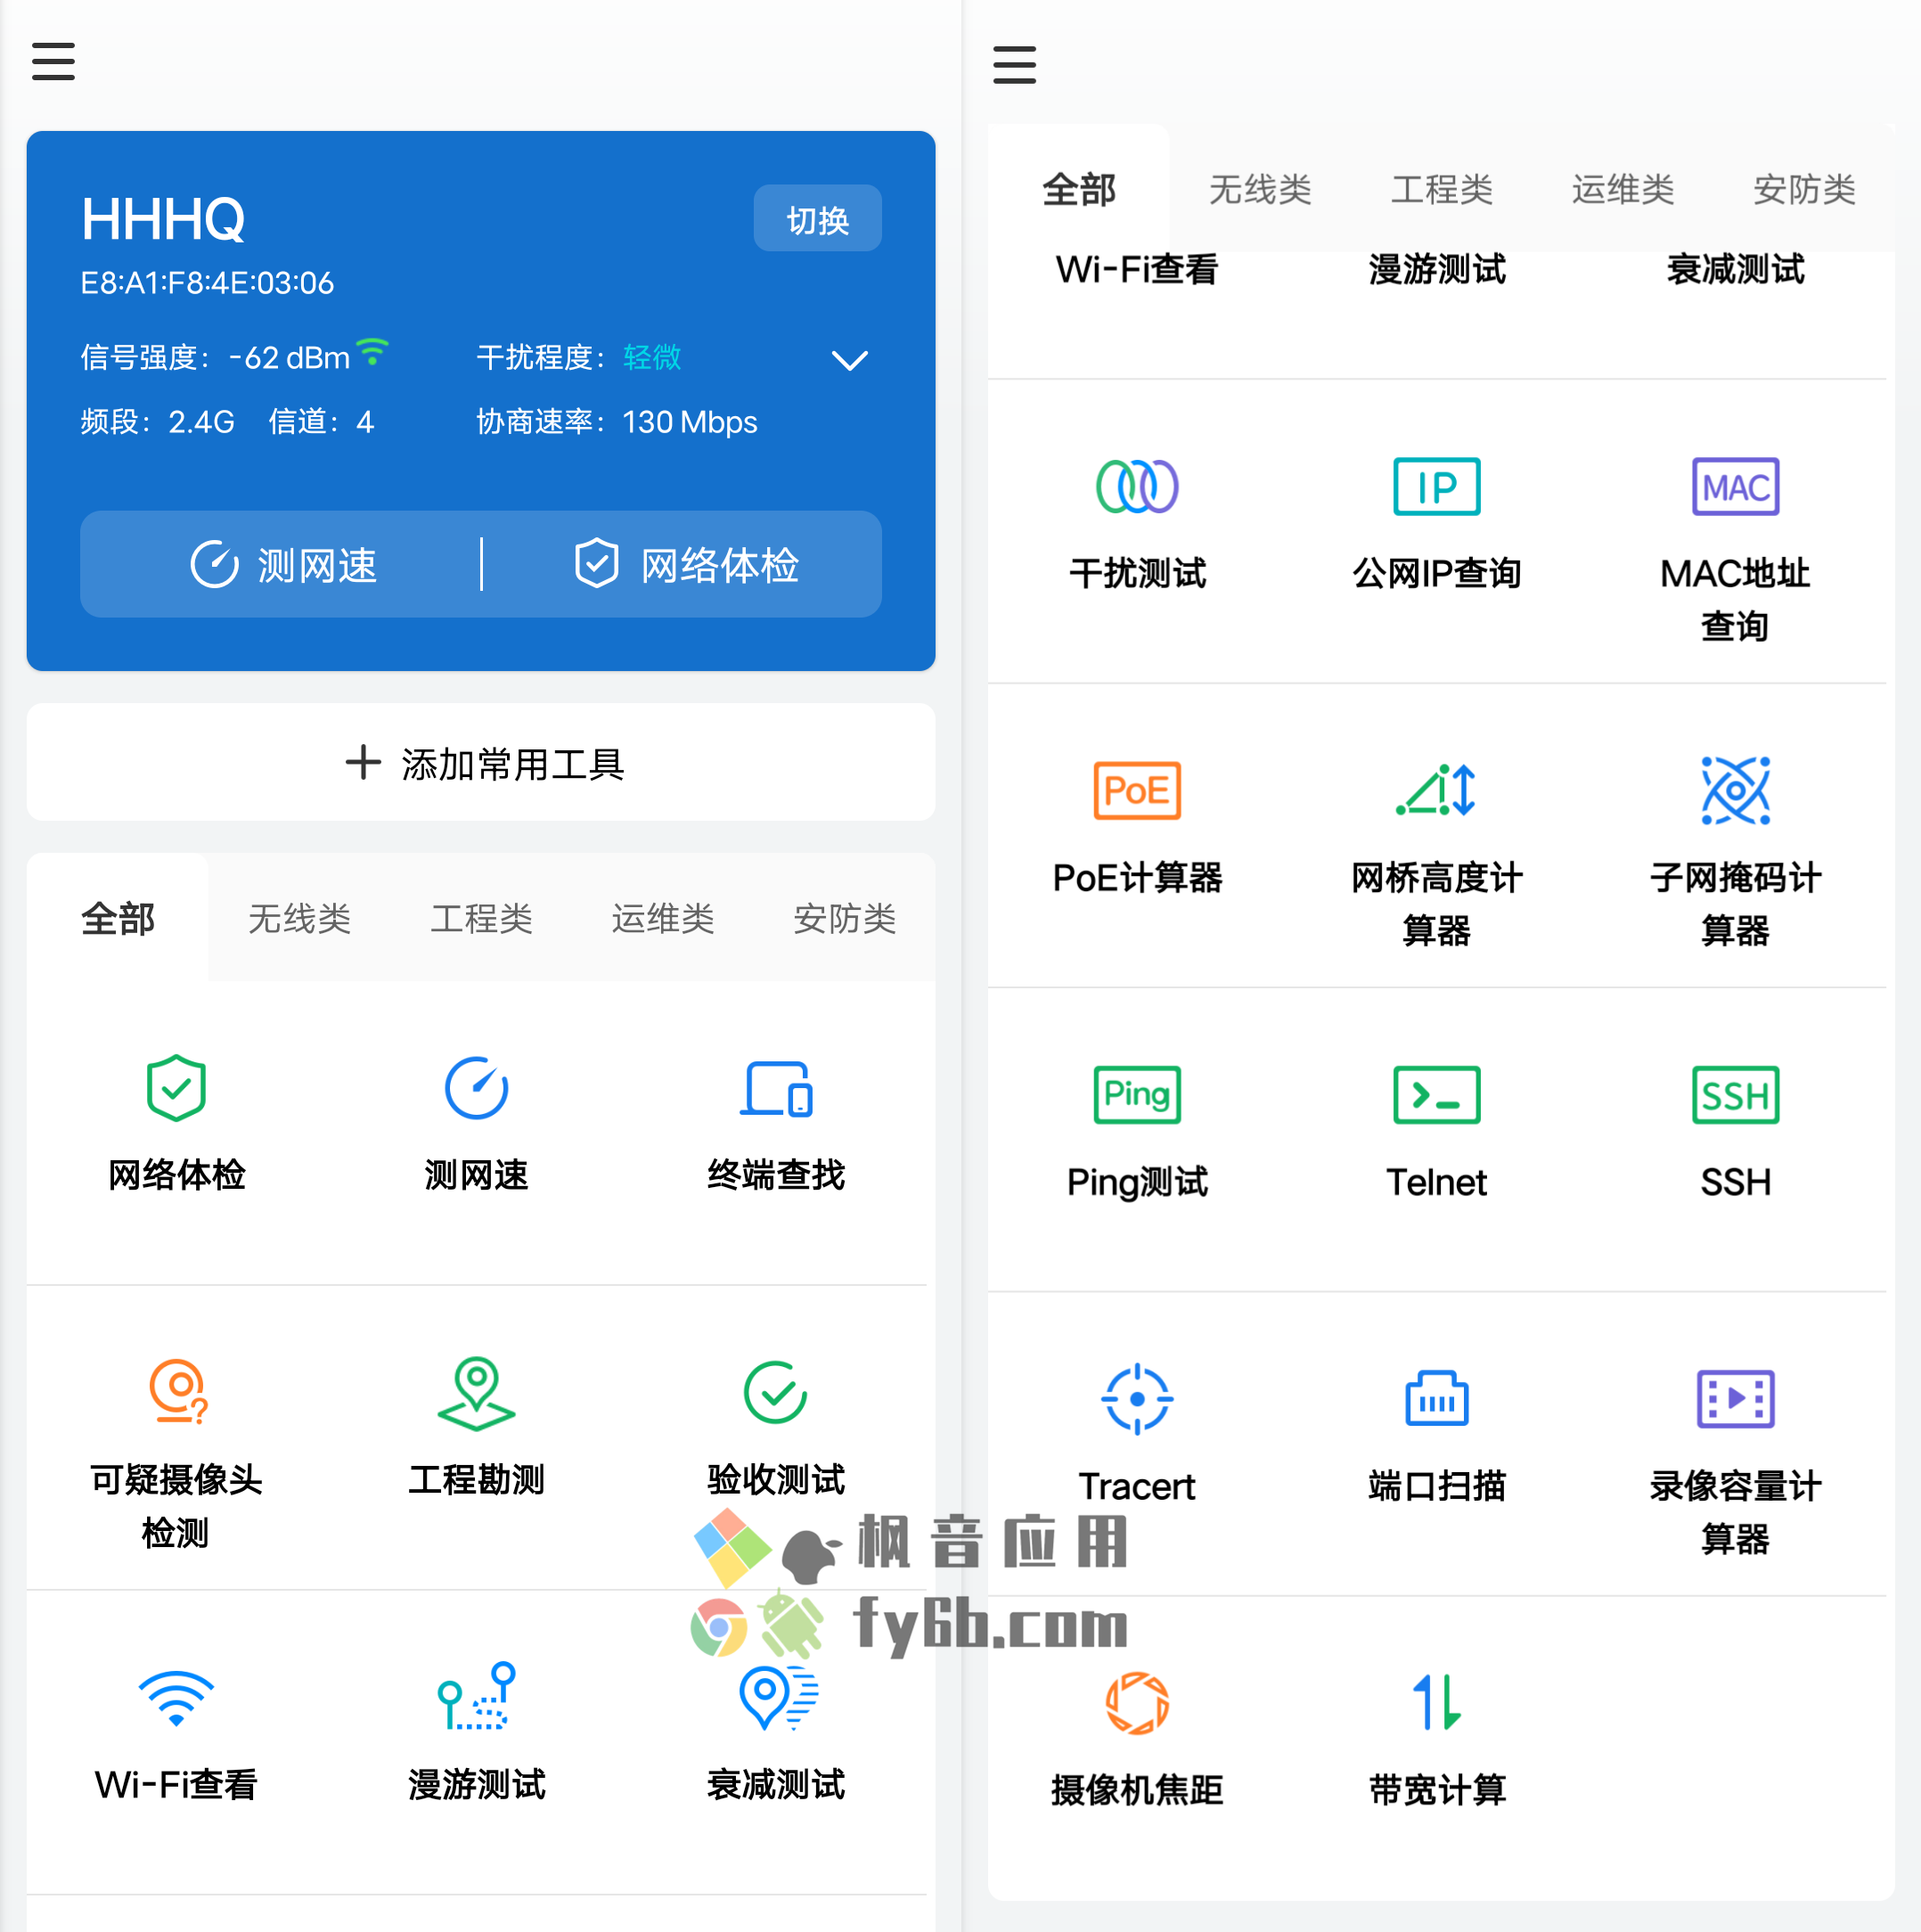
Task: Tap the 轻微 interference level value
Action: pyautogui.click(x=652, y=357)
